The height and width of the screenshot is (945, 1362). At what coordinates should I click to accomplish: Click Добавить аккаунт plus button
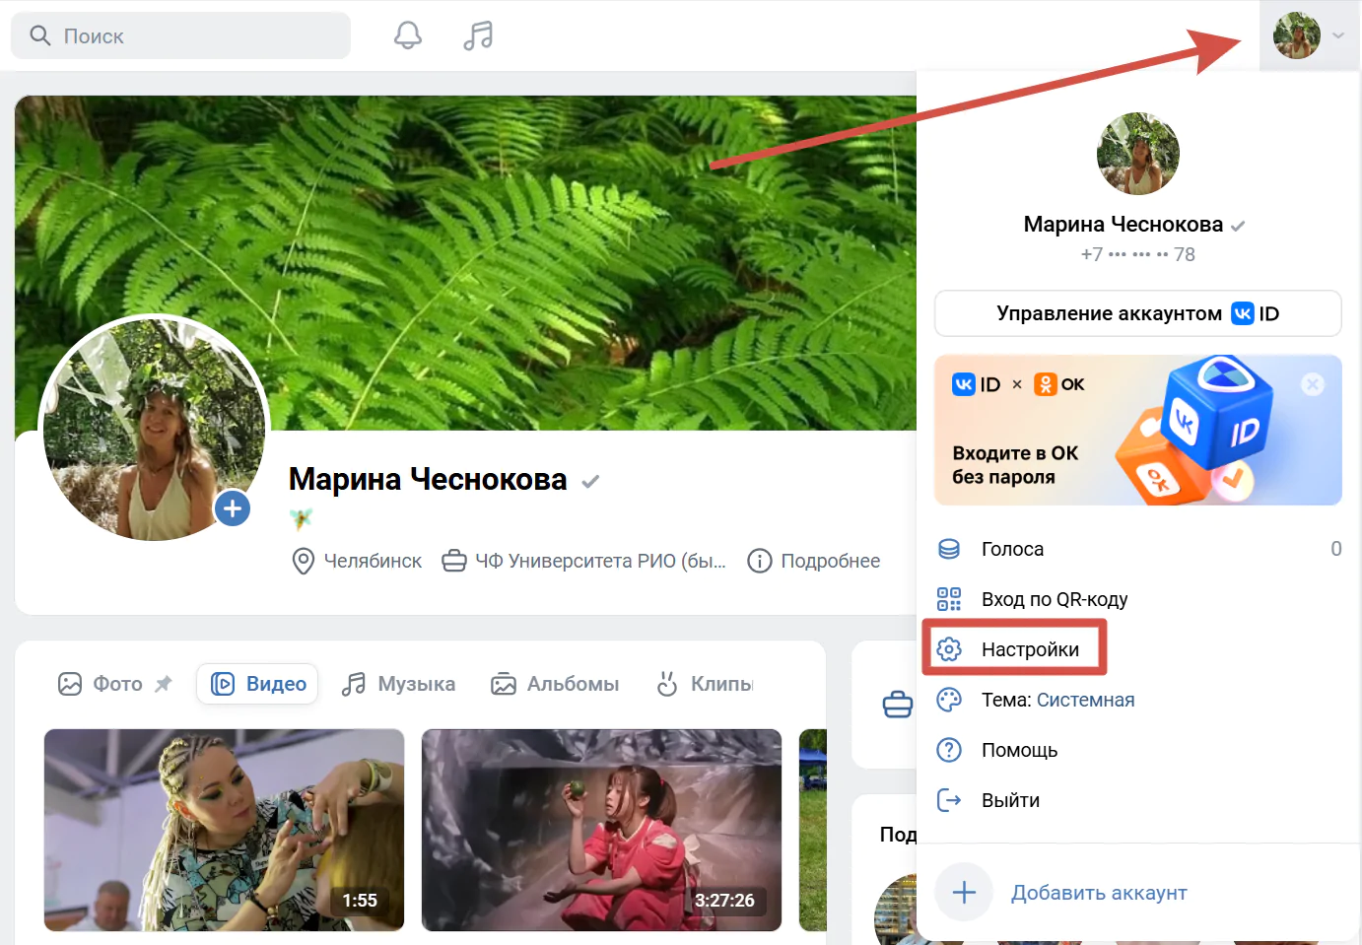[964, 893]
